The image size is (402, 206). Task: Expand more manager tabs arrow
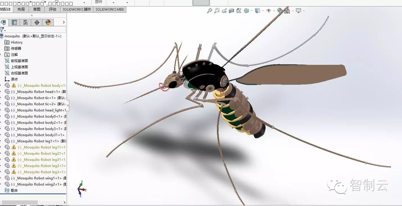click(x=64, y=22)
